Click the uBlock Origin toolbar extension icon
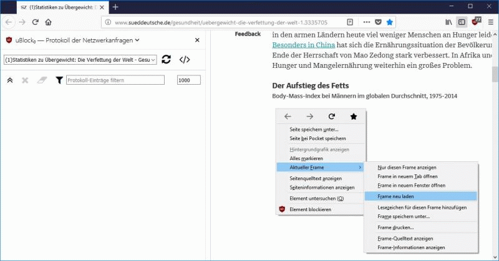This screenshot has width=499, height=261. [x=477, y=21]
